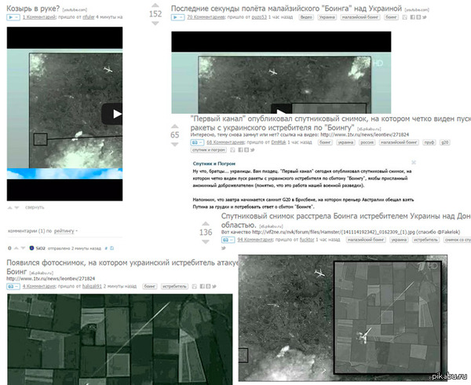Select the 'пруф' tag
Screen dimensions: 471x385
pos(429,142)
